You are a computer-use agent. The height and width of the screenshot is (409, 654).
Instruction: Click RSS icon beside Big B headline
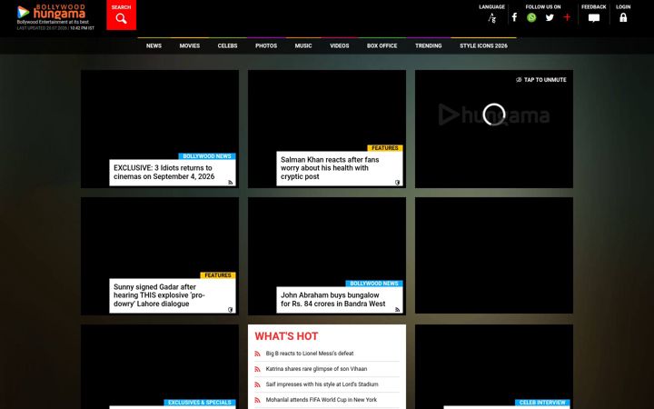click(257, 354)
